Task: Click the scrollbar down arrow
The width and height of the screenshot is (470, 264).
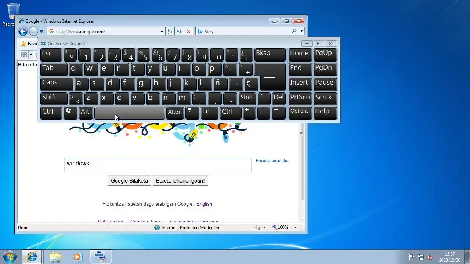Action: pos(301,219)
